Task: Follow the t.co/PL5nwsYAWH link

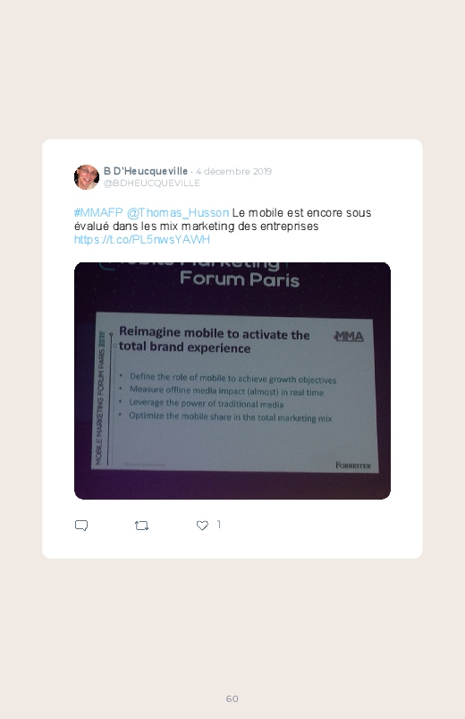Action: (142, 239)
